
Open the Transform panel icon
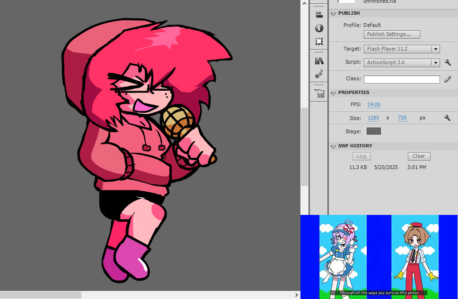click(319, 42)
